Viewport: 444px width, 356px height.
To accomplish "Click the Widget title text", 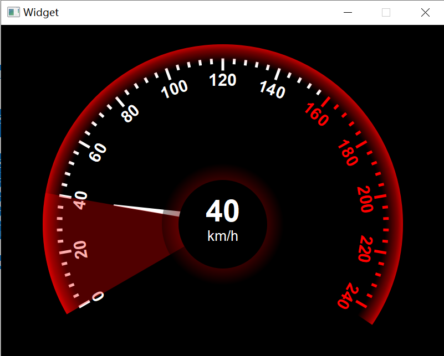I will (41, 12).
